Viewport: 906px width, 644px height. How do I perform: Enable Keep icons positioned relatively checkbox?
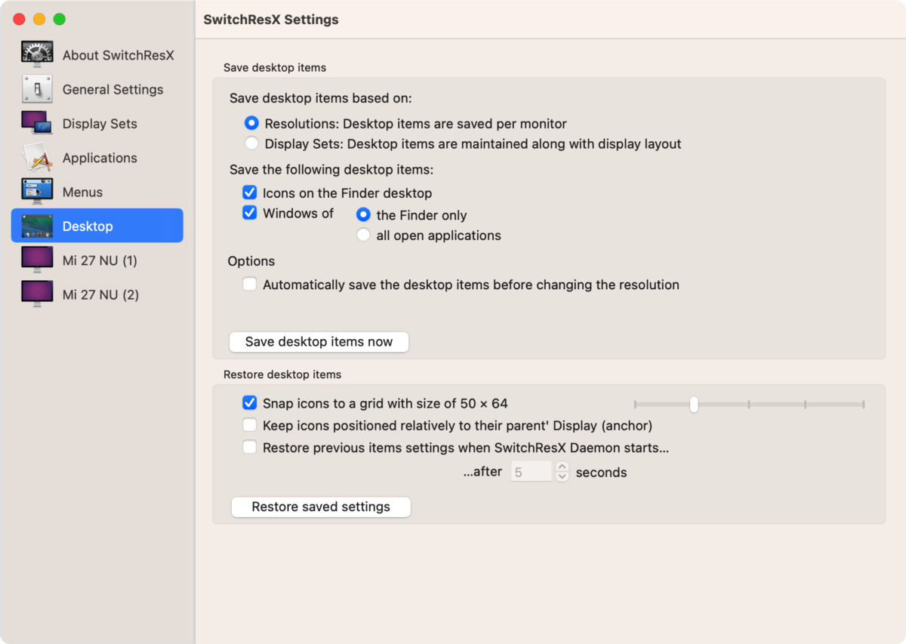point(250,426)
